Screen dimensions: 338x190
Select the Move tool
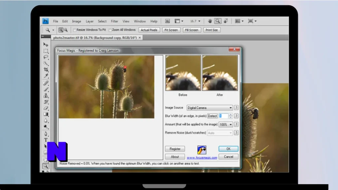(x=46, y=45)
